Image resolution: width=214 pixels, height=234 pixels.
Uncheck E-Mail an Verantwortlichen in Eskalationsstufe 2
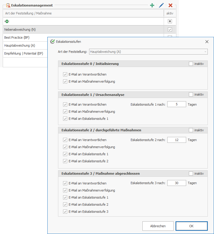(65, 140)
